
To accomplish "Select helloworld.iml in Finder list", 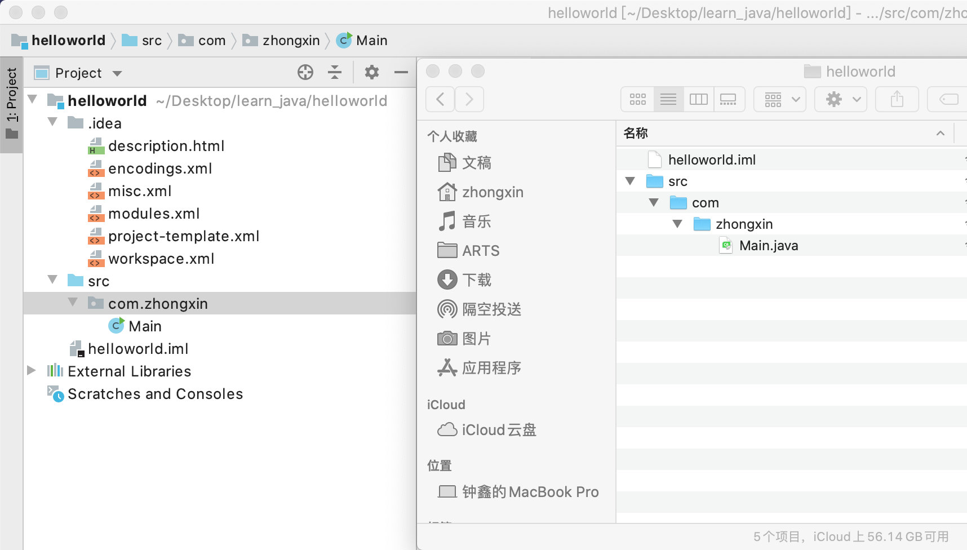I will (x=712, y=160).
